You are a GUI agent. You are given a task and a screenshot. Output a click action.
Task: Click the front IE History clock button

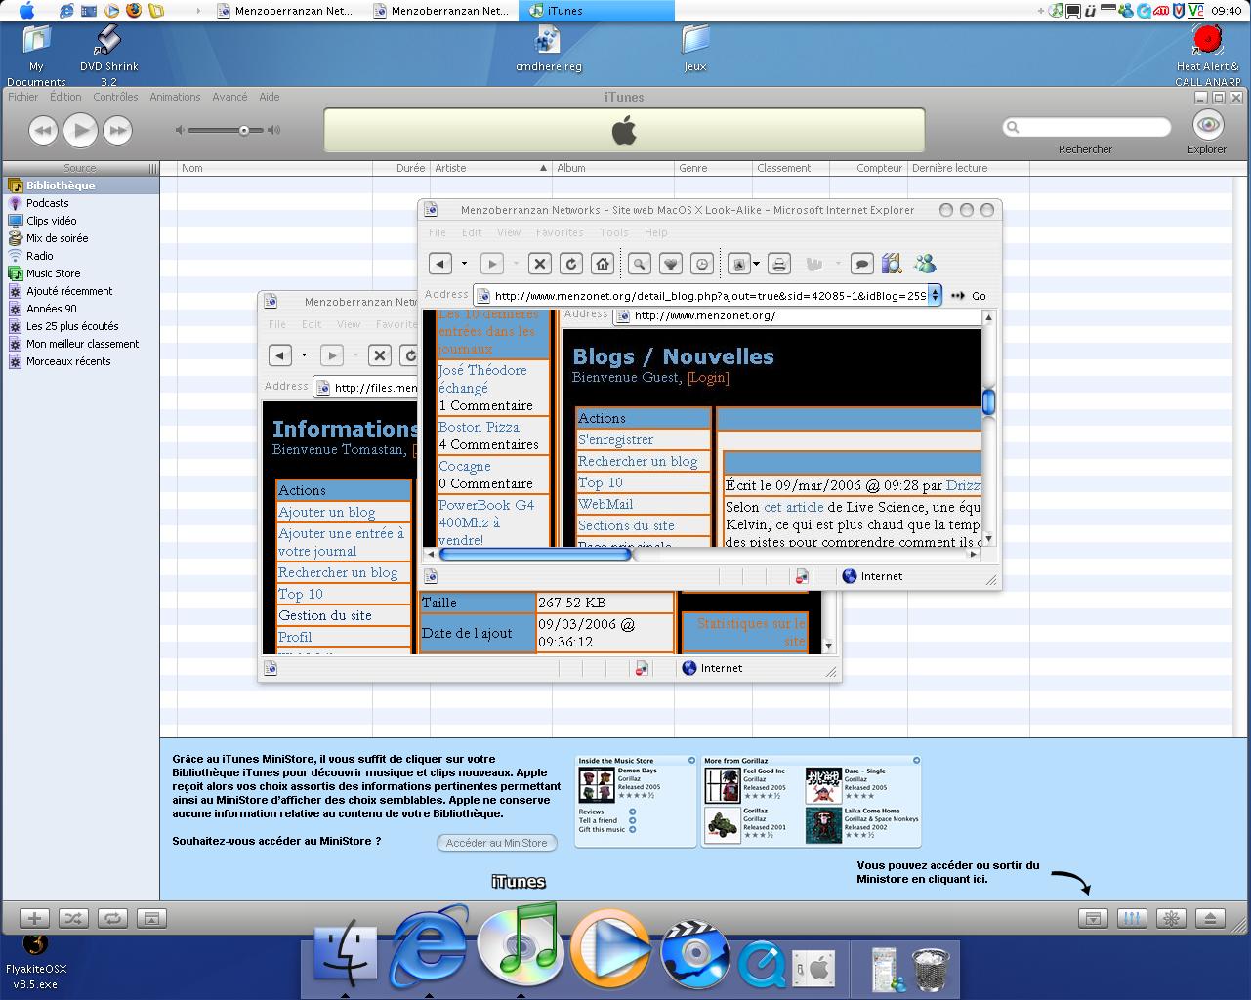(x=702, y=264)
